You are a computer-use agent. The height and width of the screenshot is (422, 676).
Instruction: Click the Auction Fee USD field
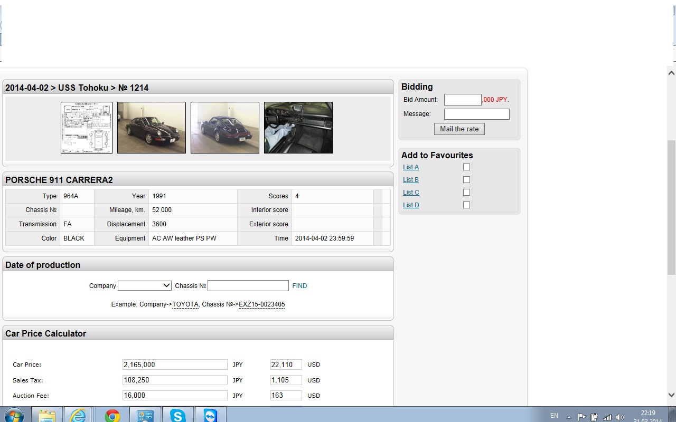point(286,395)
